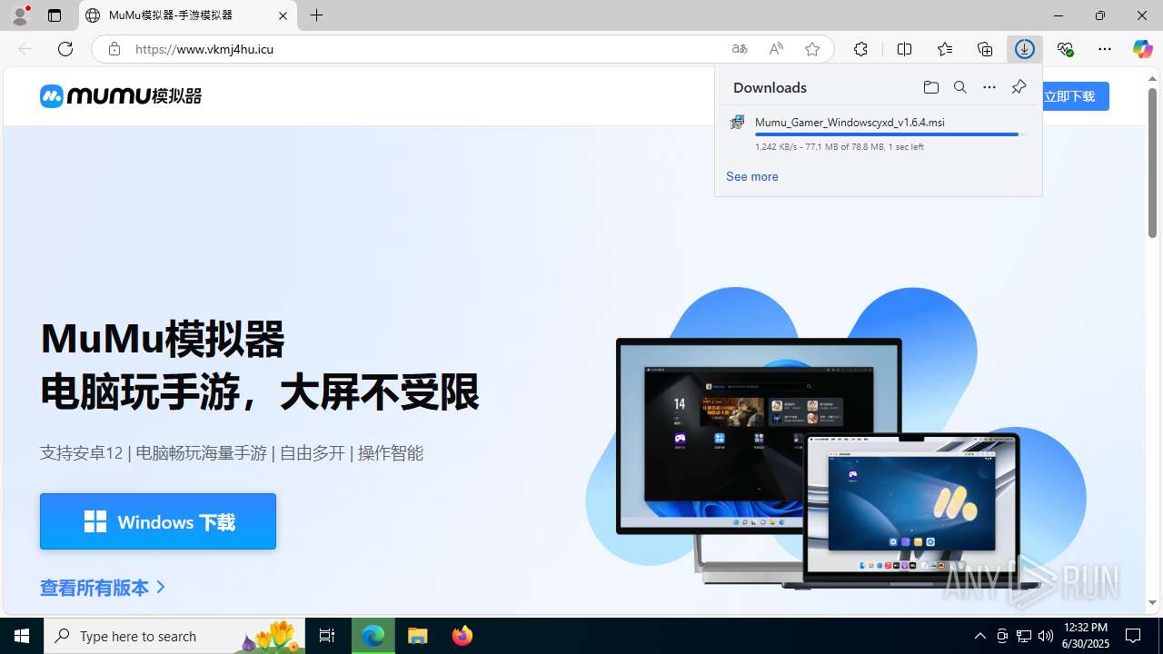
Task: Add this page to favorites star
Action: coord(812,49)
